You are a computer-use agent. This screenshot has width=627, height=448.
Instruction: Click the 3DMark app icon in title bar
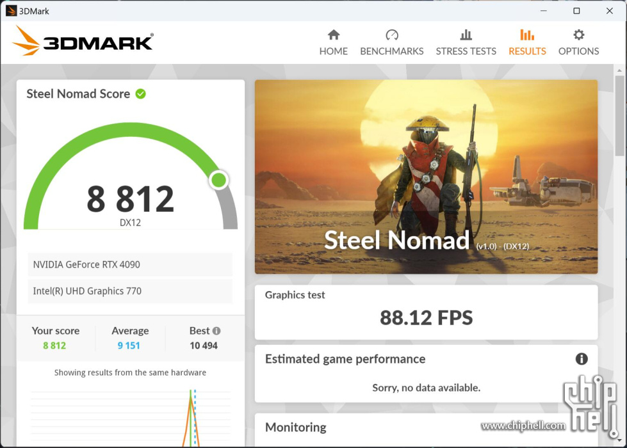(11, 11)
